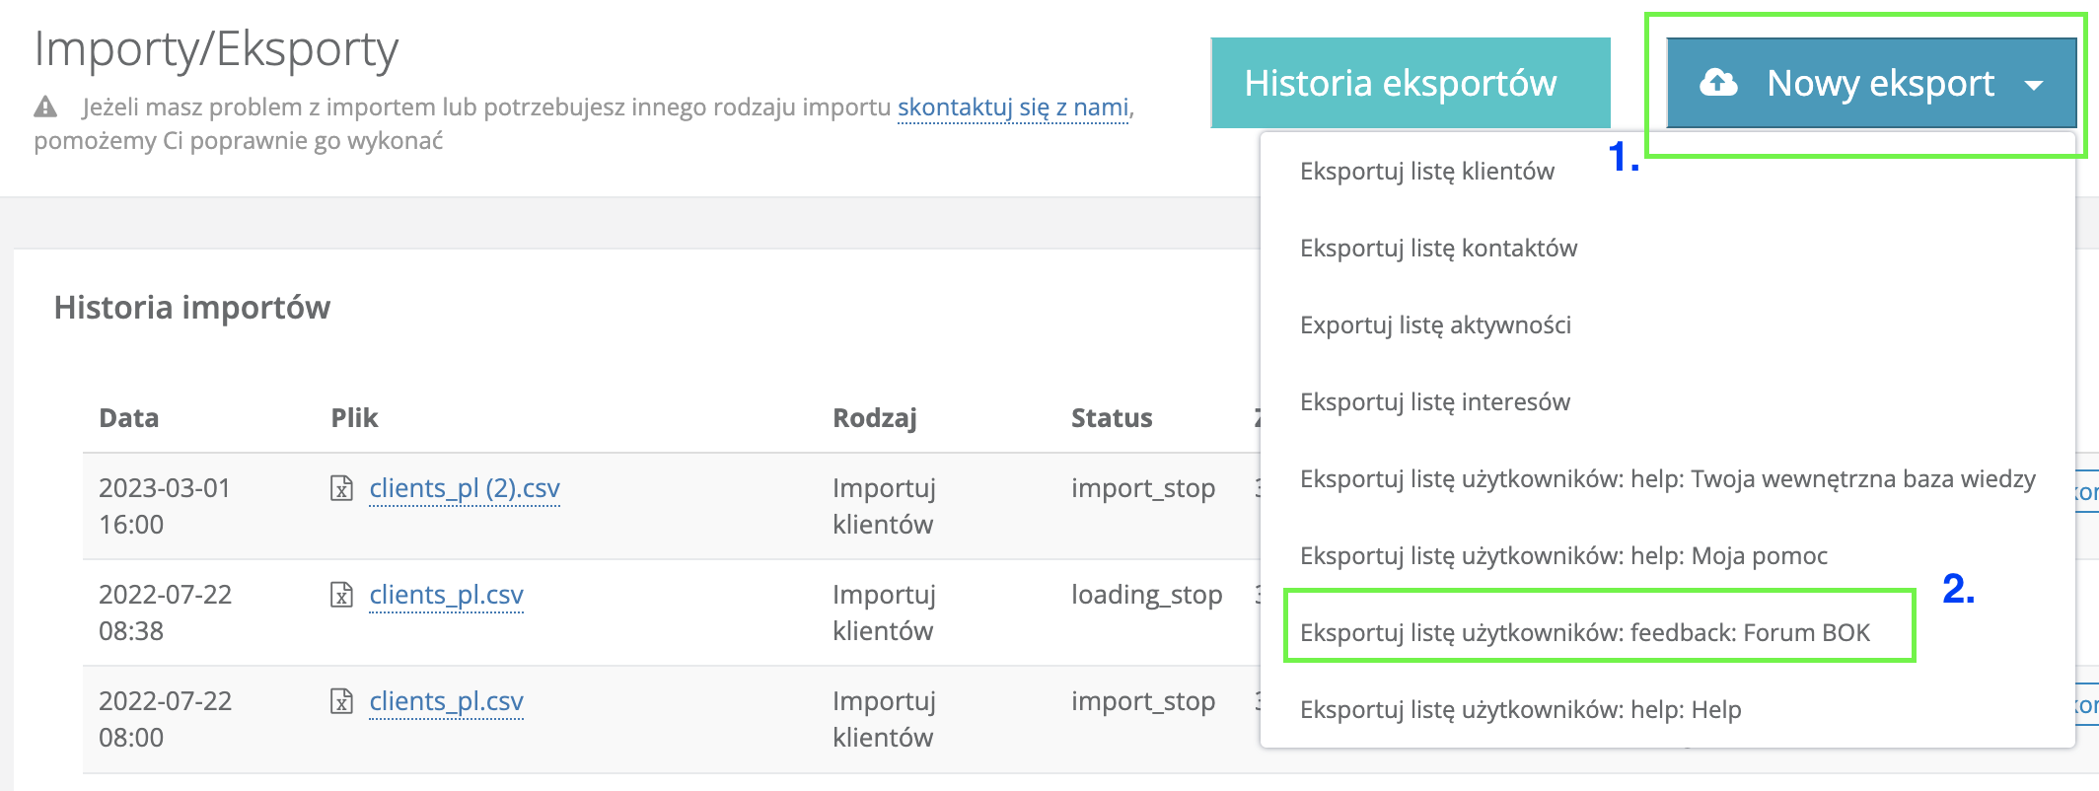Click the Data column header
This screenshot has width=2099, height=791.
coord(128,418)
